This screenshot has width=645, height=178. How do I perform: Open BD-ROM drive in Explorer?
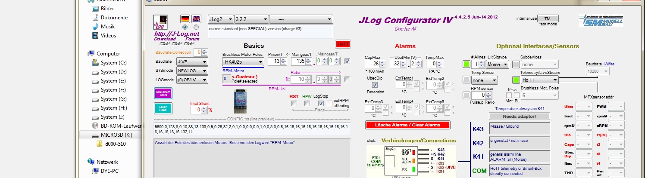tap(116, 126)
